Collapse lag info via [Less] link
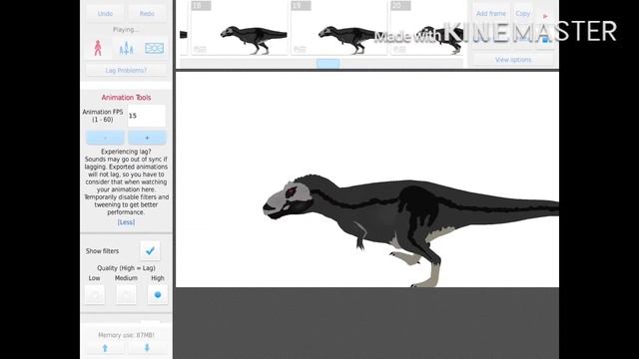This screenshot has width=639, height=359. pos(126,222)
